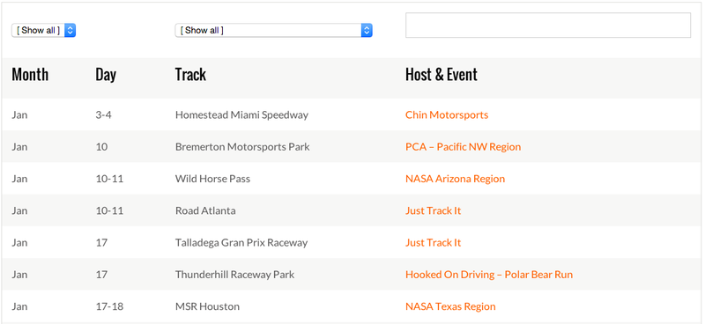Click the blue arrow stepper on Month filter
The height and width of the screenshot is (324, 705).
click(70, 30)
